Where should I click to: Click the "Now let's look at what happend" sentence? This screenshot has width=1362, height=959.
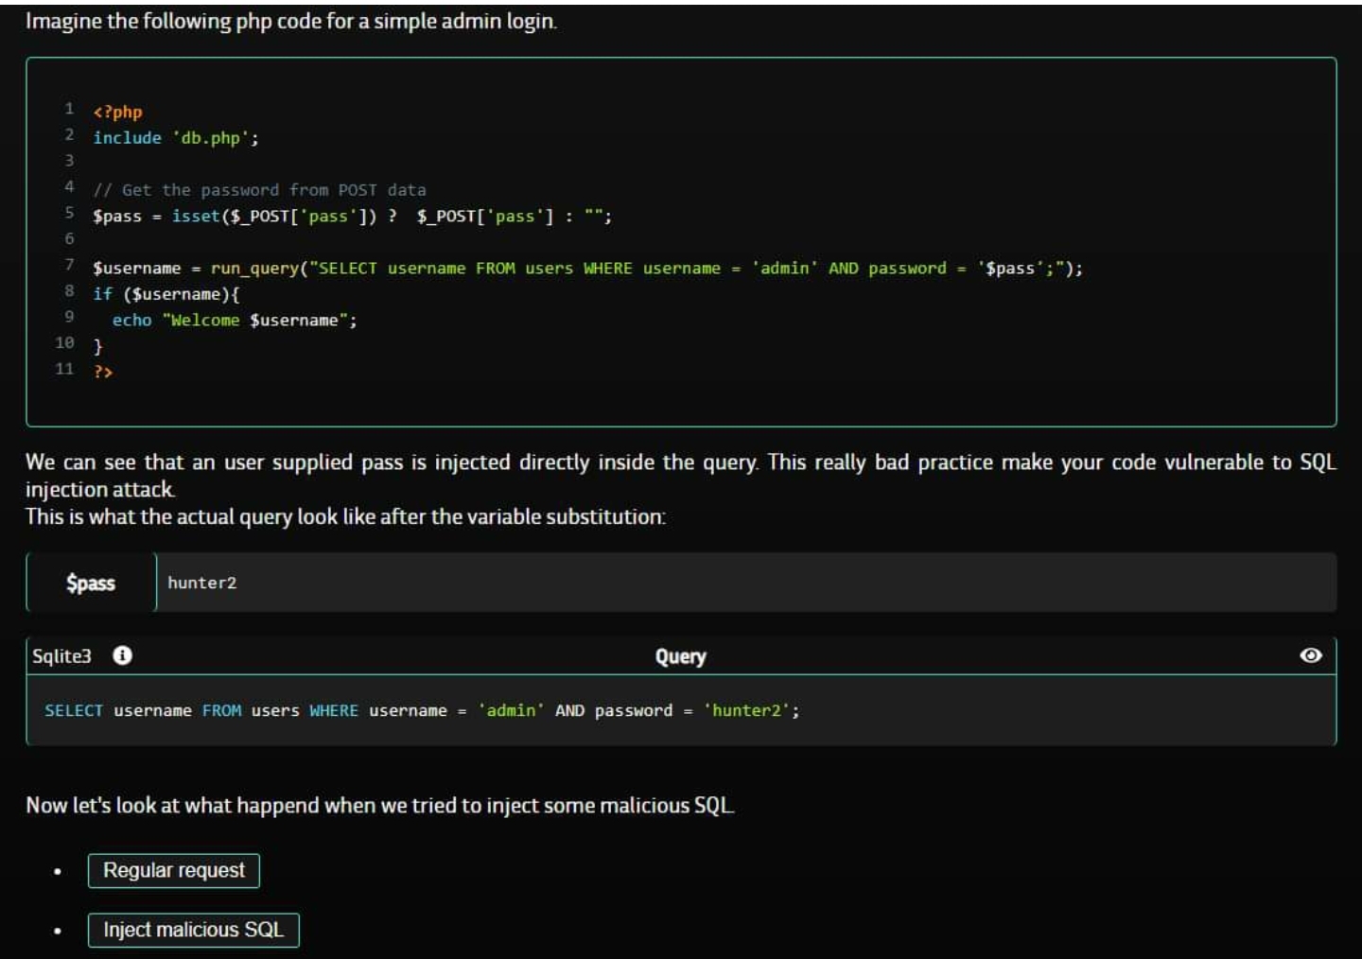379,806
